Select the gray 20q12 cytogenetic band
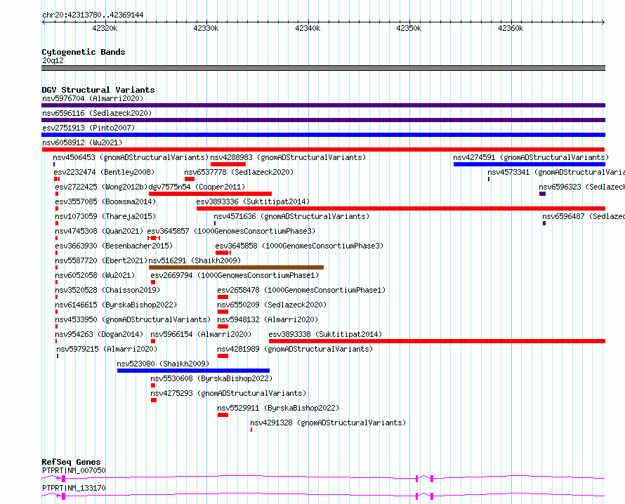625x504 pixels. point(323,68)
